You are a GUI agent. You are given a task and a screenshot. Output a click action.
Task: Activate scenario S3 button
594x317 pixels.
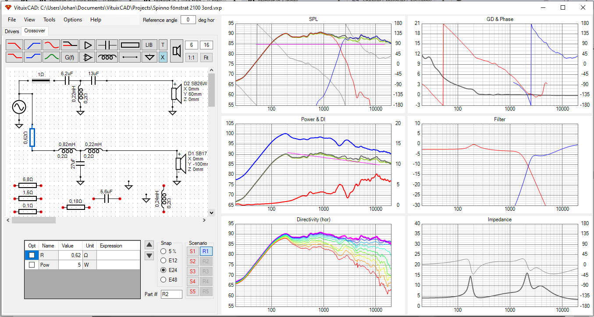click(192, 271)
